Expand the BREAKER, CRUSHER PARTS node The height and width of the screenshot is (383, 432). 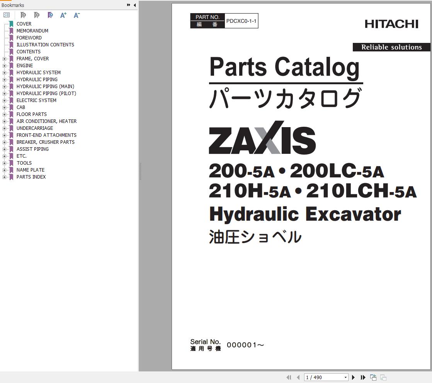tap(4, 142)
